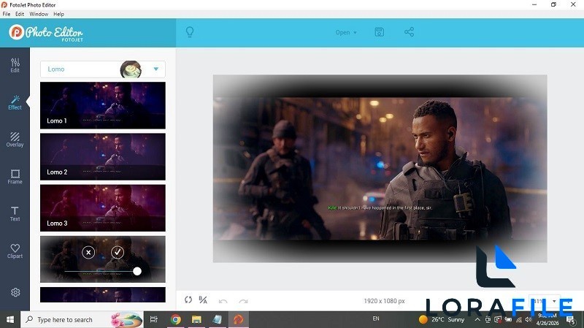
Task: Open the Help menu
Action: point(58,14)
